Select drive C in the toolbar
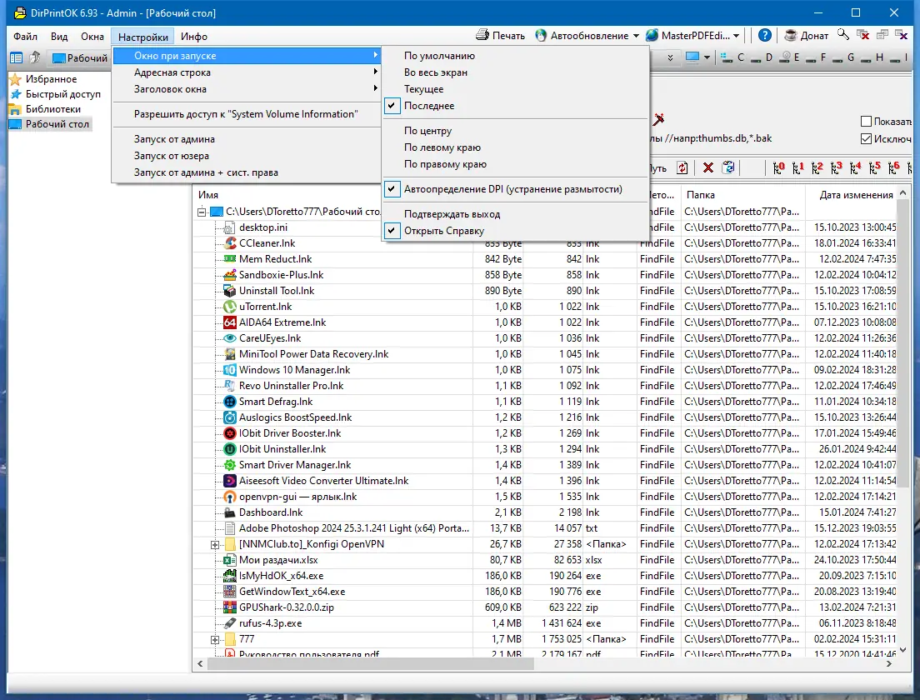 732,57
